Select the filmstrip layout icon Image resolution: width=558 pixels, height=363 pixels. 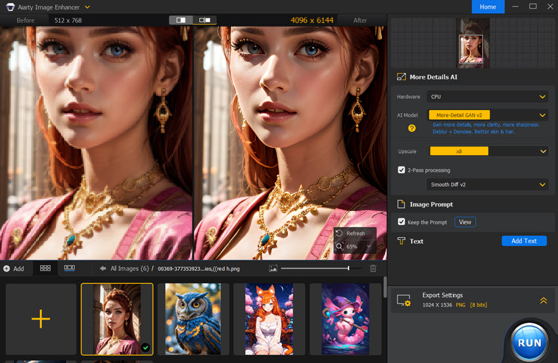pyautogui.click(x=70, y=268)
